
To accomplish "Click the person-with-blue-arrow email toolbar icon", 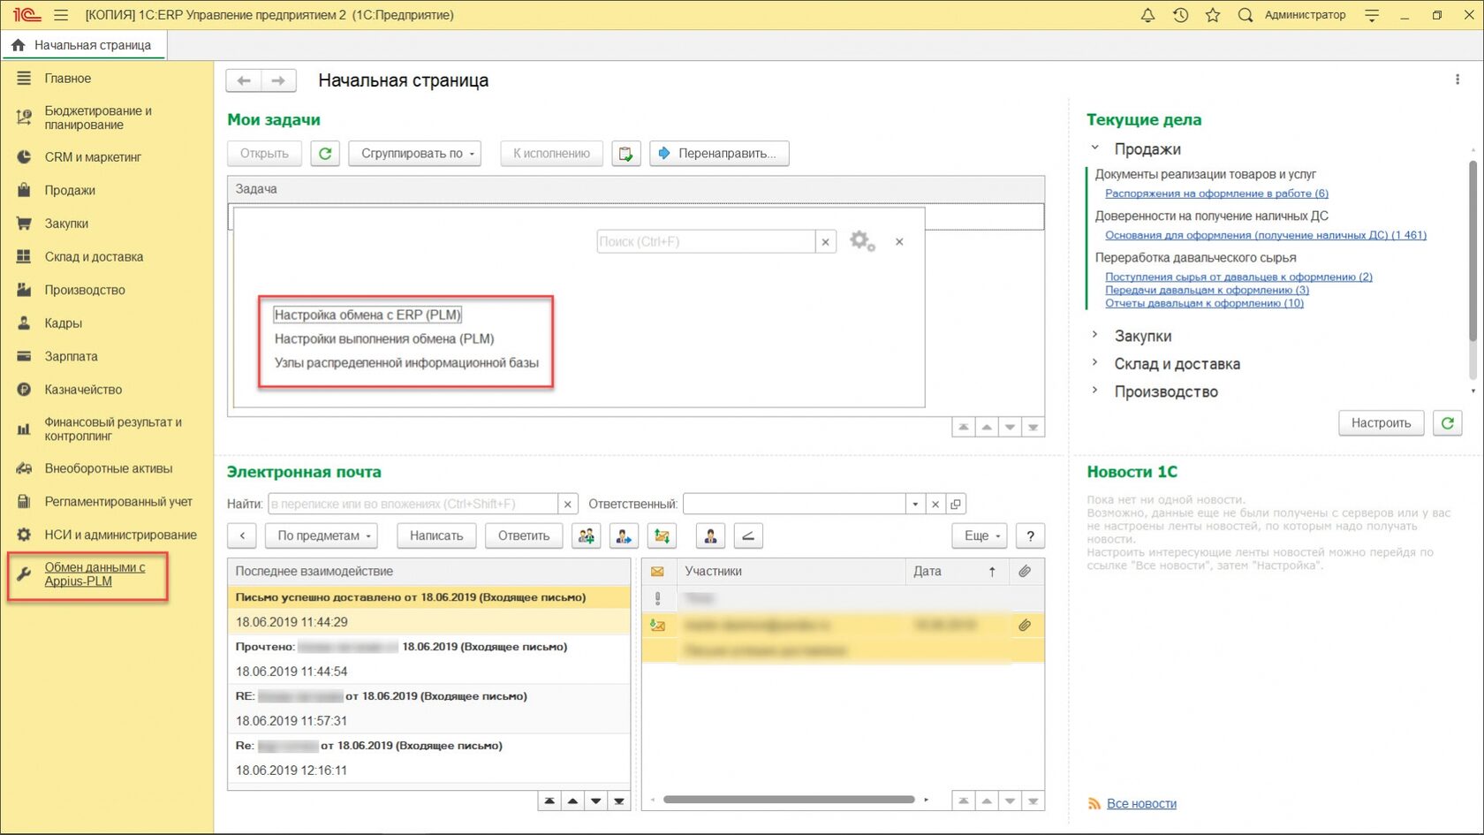I will [625, 535].
